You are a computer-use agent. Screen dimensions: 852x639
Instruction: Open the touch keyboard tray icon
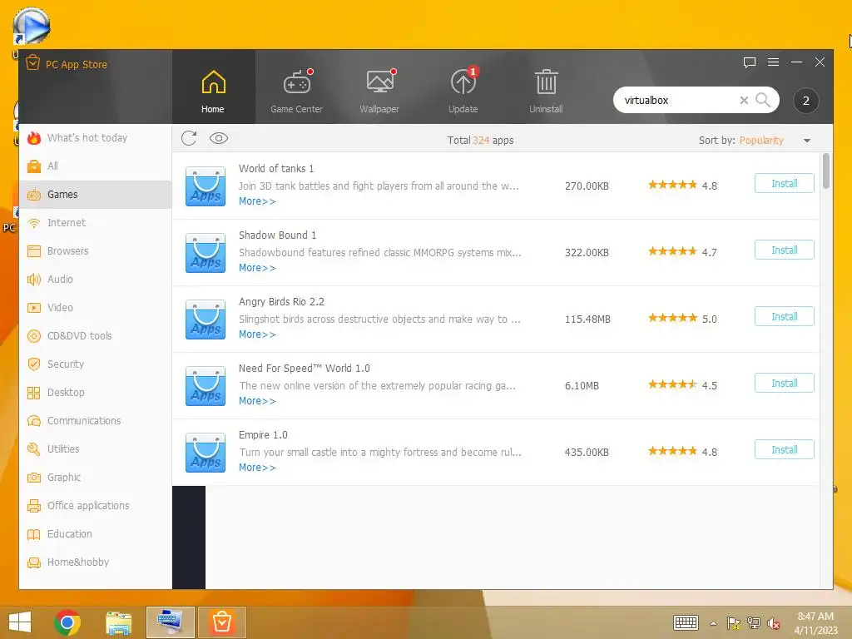[x=686, y=622]
